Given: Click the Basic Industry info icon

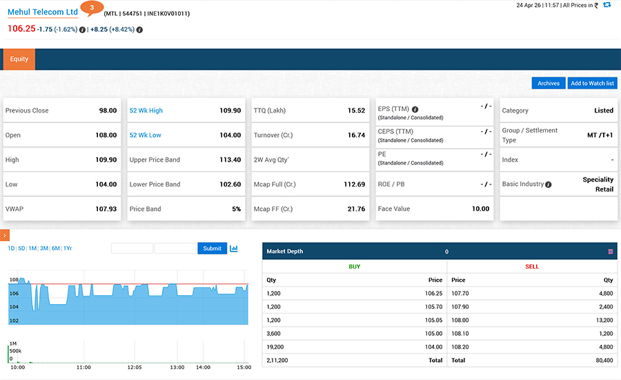Looking at the screenshot, I should (549, 184).
